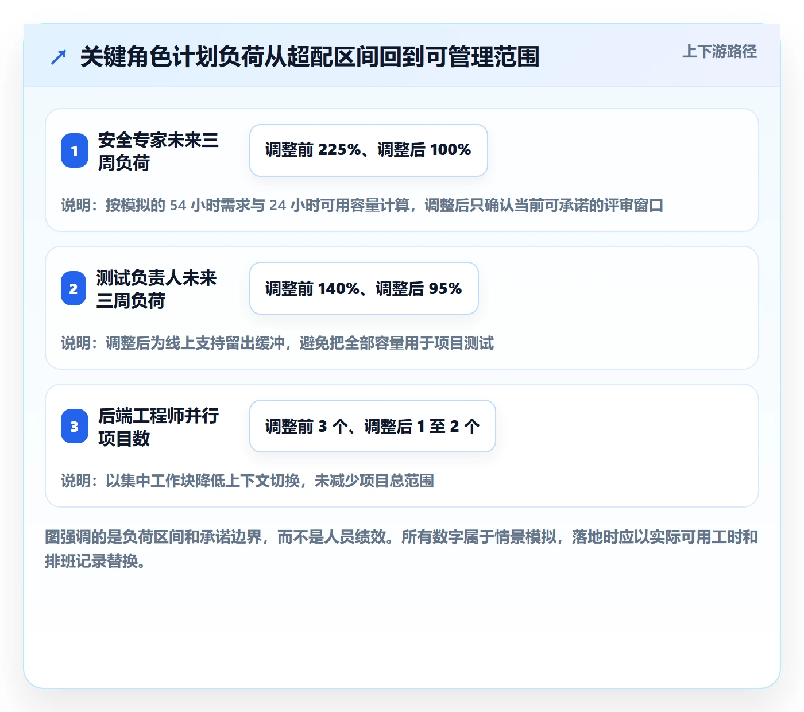Click the number 2 badge for 测试负责人
The height and width of the screenshot is (712, 804).
(x=74, y=288)
